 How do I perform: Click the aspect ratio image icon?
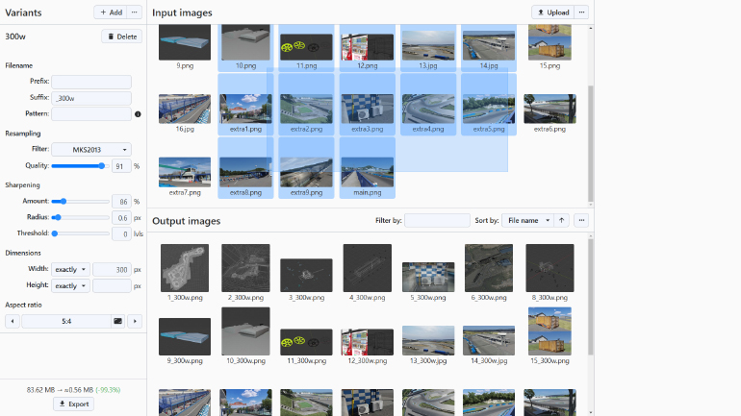(117, 321)
